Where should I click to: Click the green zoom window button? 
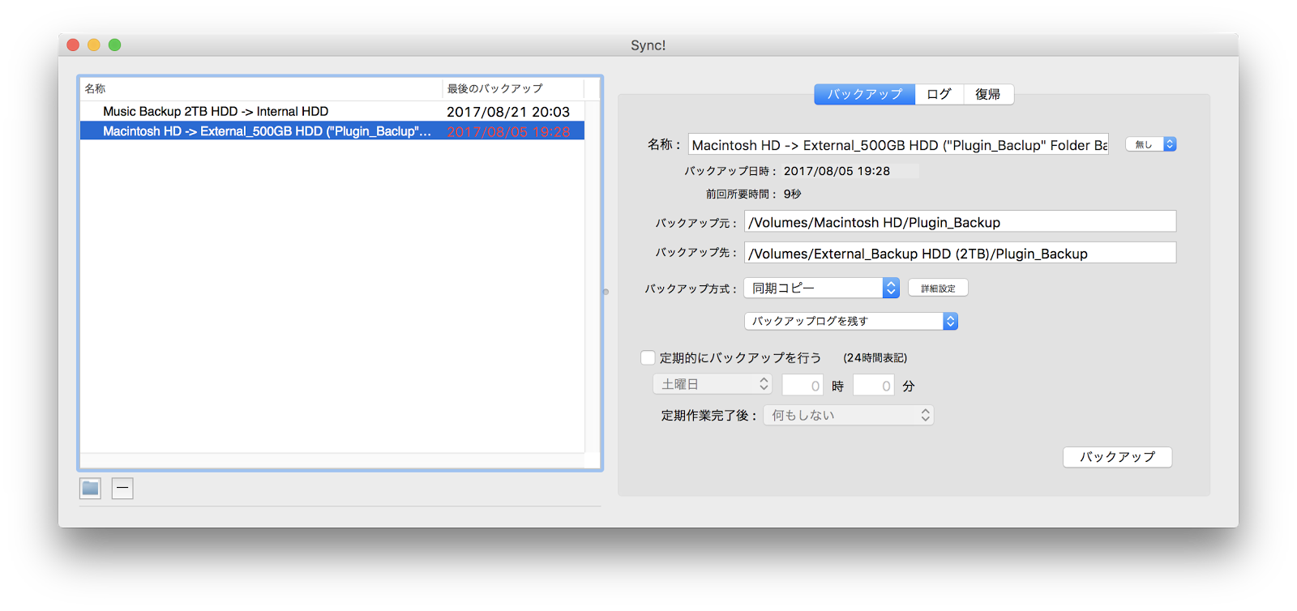115,45
